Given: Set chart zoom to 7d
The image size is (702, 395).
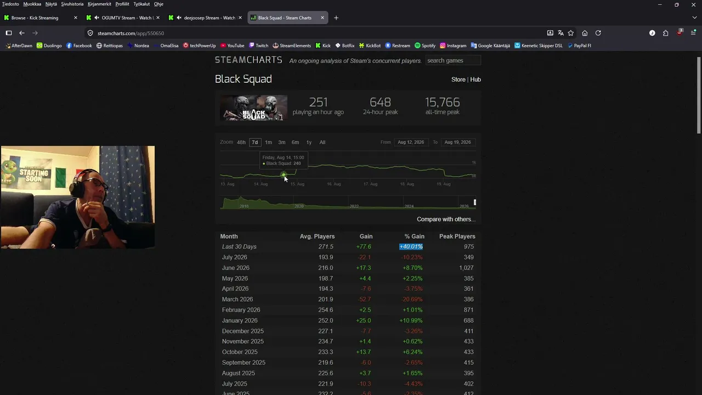Looking at the screenshot, I should tap(254, 142).
